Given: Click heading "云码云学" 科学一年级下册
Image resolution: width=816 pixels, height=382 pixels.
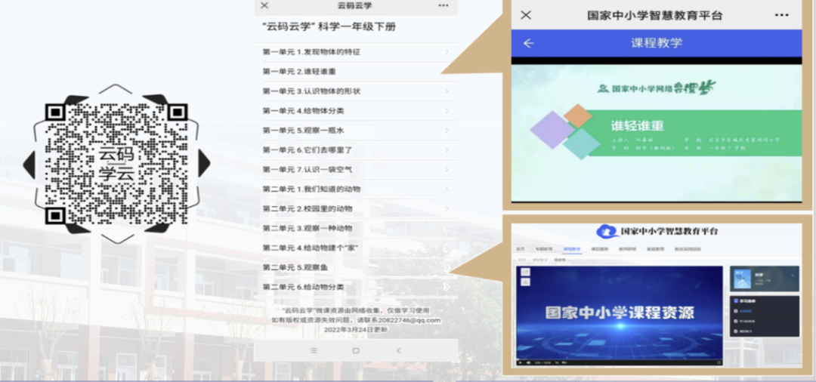Looking at the screenshot, I should coord(329,27).
